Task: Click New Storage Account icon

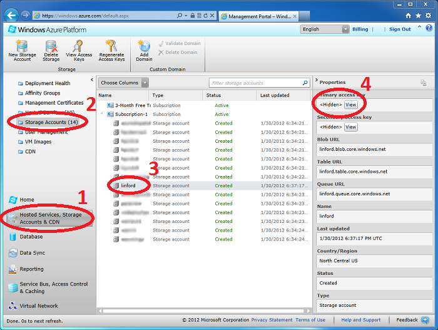Action: (22, 46)
